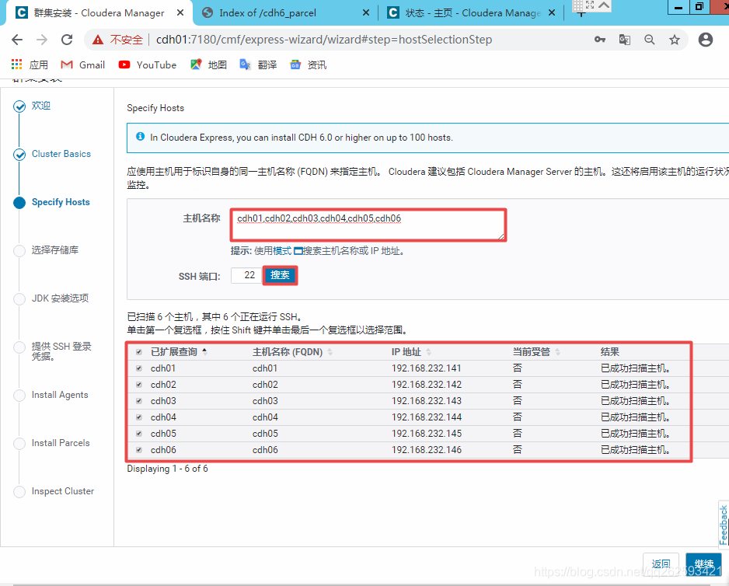Image resolution: width=729 pixels, height=586 pixels.
Task: Click the not-secure warning triangle icon
Action: [x=98, y=40]
